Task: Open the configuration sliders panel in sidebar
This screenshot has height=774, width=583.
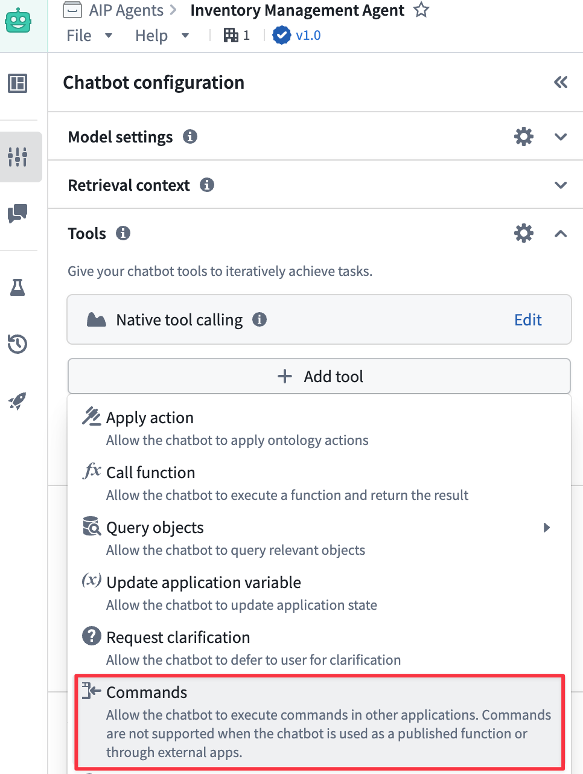Action: pos(18,156)
